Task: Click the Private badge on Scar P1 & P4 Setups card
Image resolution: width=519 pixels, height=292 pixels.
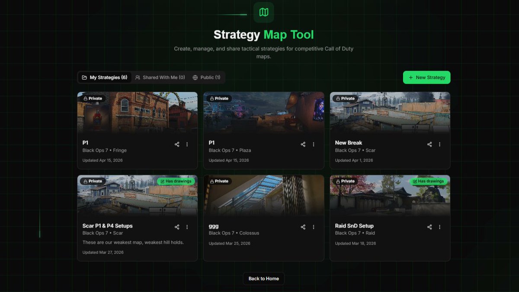Action: [93, 181]
